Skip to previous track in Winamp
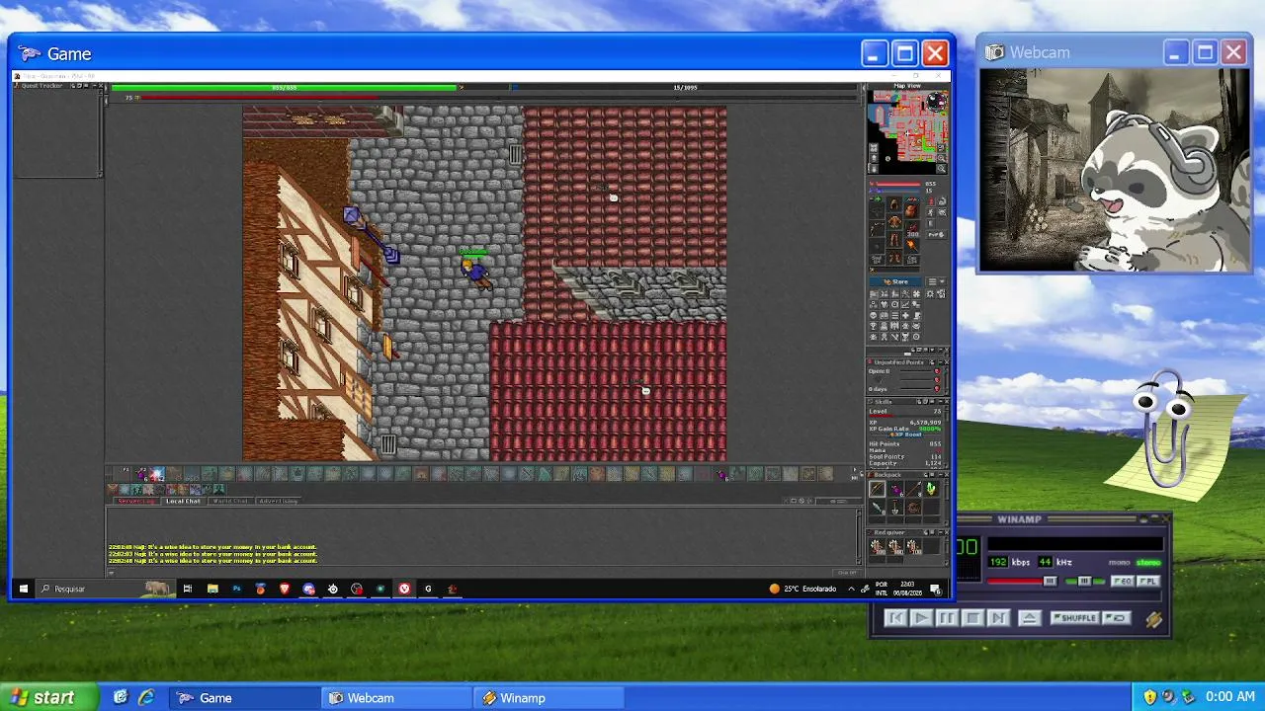Screen dimensions: 1265x711 pos(894,618)
